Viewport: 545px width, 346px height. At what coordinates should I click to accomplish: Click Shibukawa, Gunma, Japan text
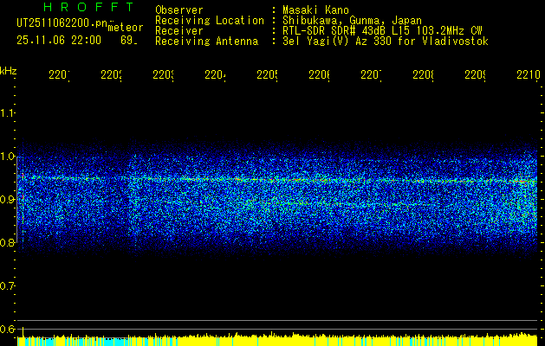coord(352,21)
